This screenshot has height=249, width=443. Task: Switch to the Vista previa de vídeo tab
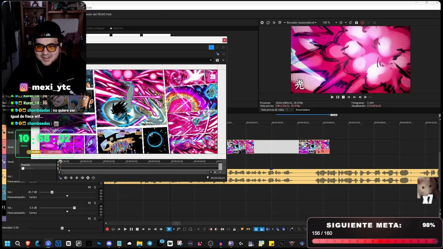pos(272,110)
